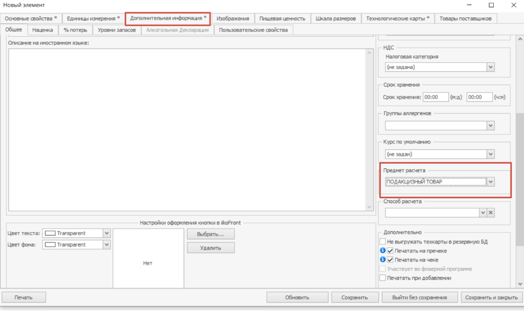Switch to Технологические карты tab
The width and height of the screenshot is (524, 311).
point(397,18)
